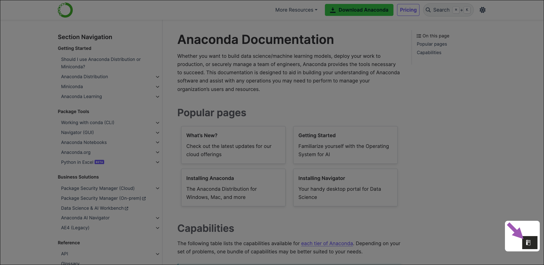Click the download arrow icon in green button

pos(333,10)
